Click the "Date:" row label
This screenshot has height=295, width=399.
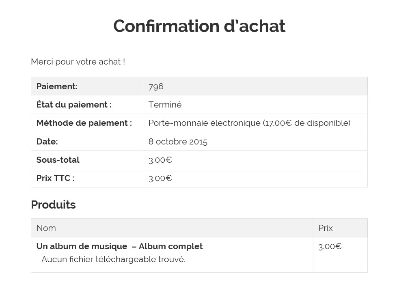tap(47, 142)
